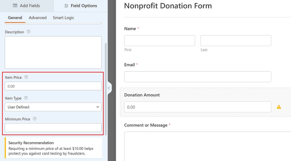The height and width of the screenshot is (161, 291).
Task: Select the General tab
Action: coord(15,18)
